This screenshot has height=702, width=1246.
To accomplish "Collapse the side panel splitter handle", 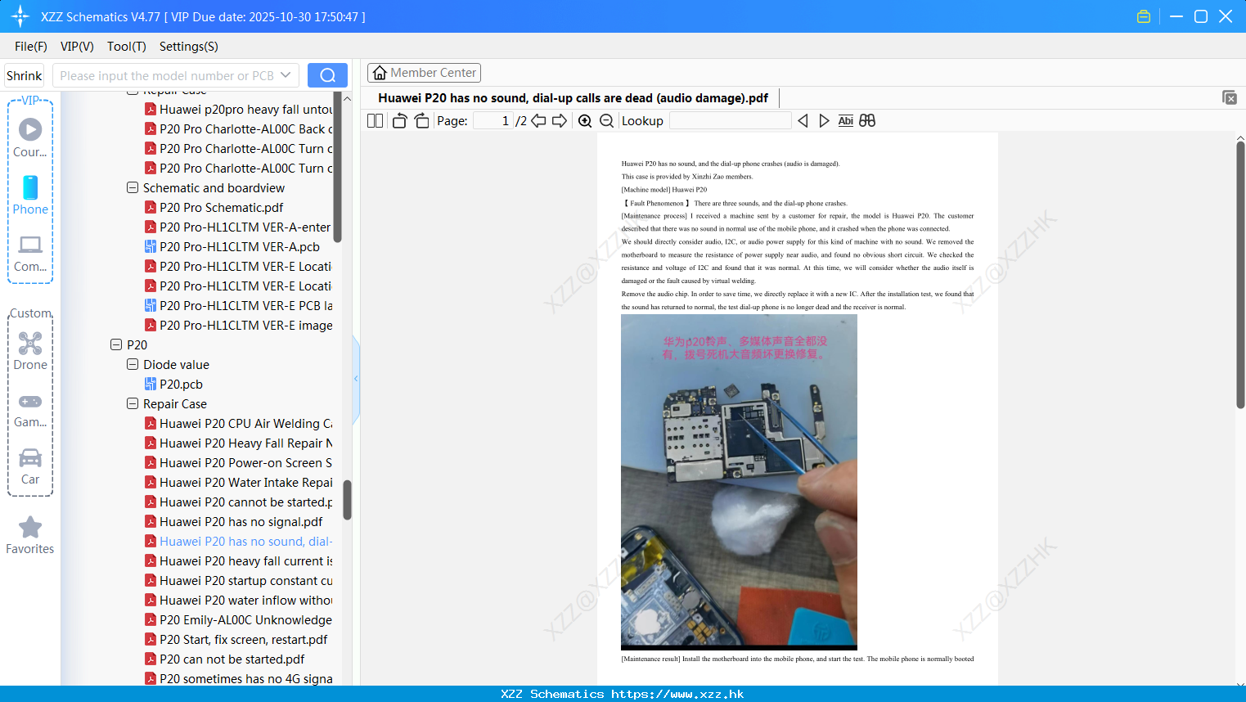I will (x=356, y=379).
